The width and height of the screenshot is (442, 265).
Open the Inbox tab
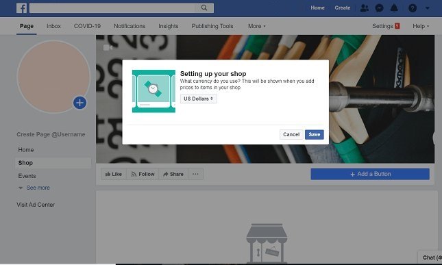click(x=53, y=26)
